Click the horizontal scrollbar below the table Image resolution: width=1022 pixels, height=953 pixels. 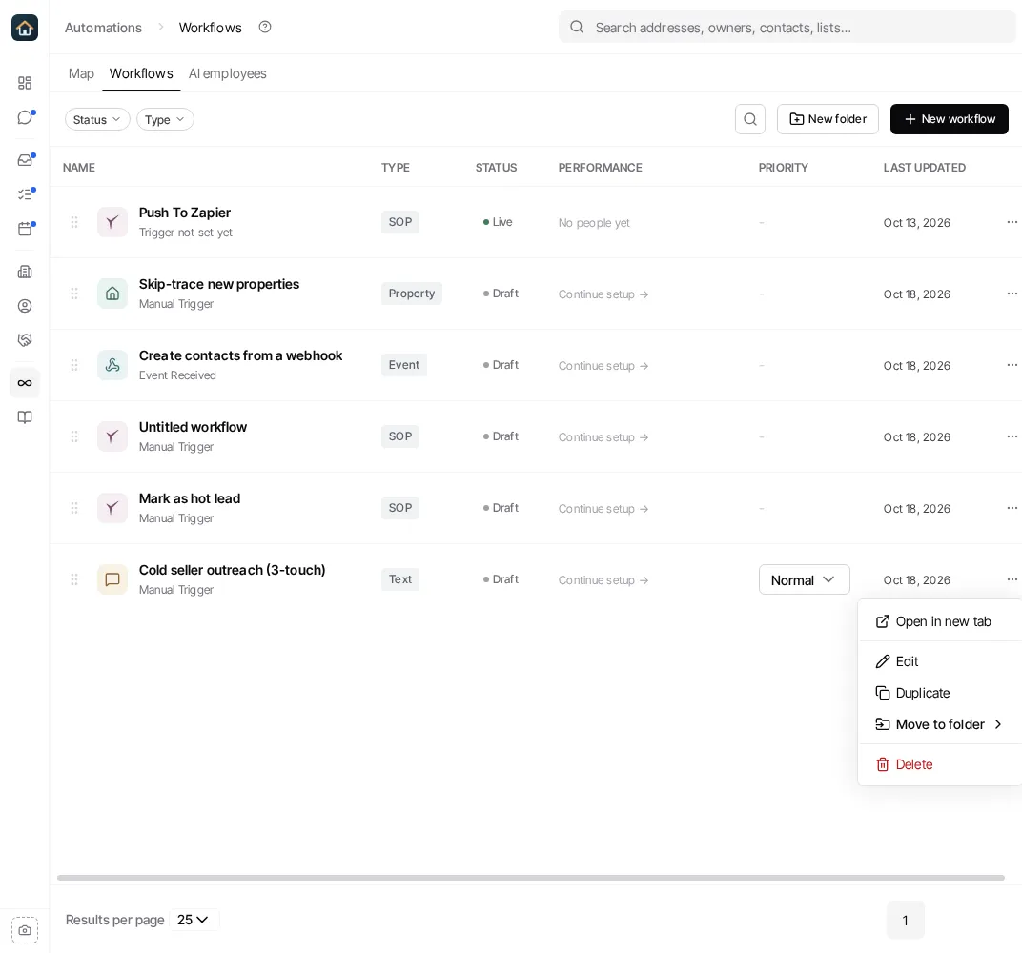(531, 878)
